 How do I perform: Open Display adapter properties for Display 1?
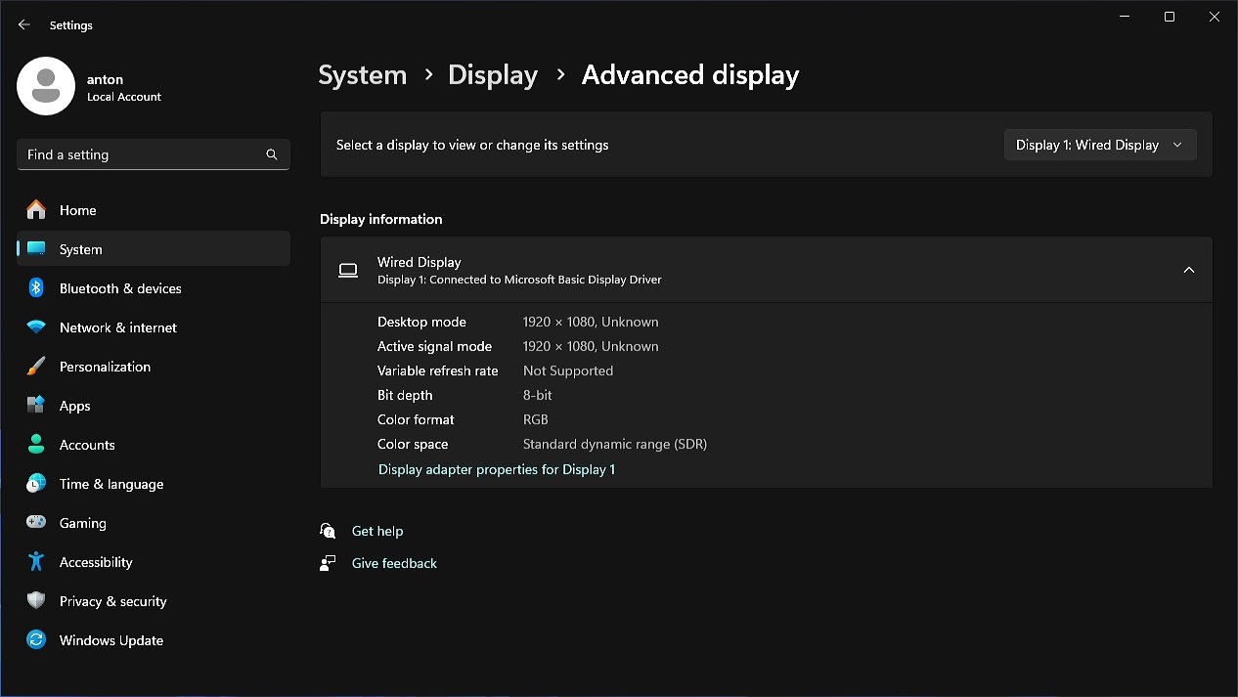[496, 469]
